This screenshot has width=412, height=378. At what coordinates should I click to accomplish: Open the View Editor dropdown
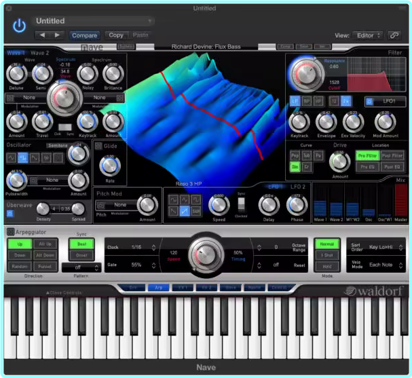coord(367,35)
